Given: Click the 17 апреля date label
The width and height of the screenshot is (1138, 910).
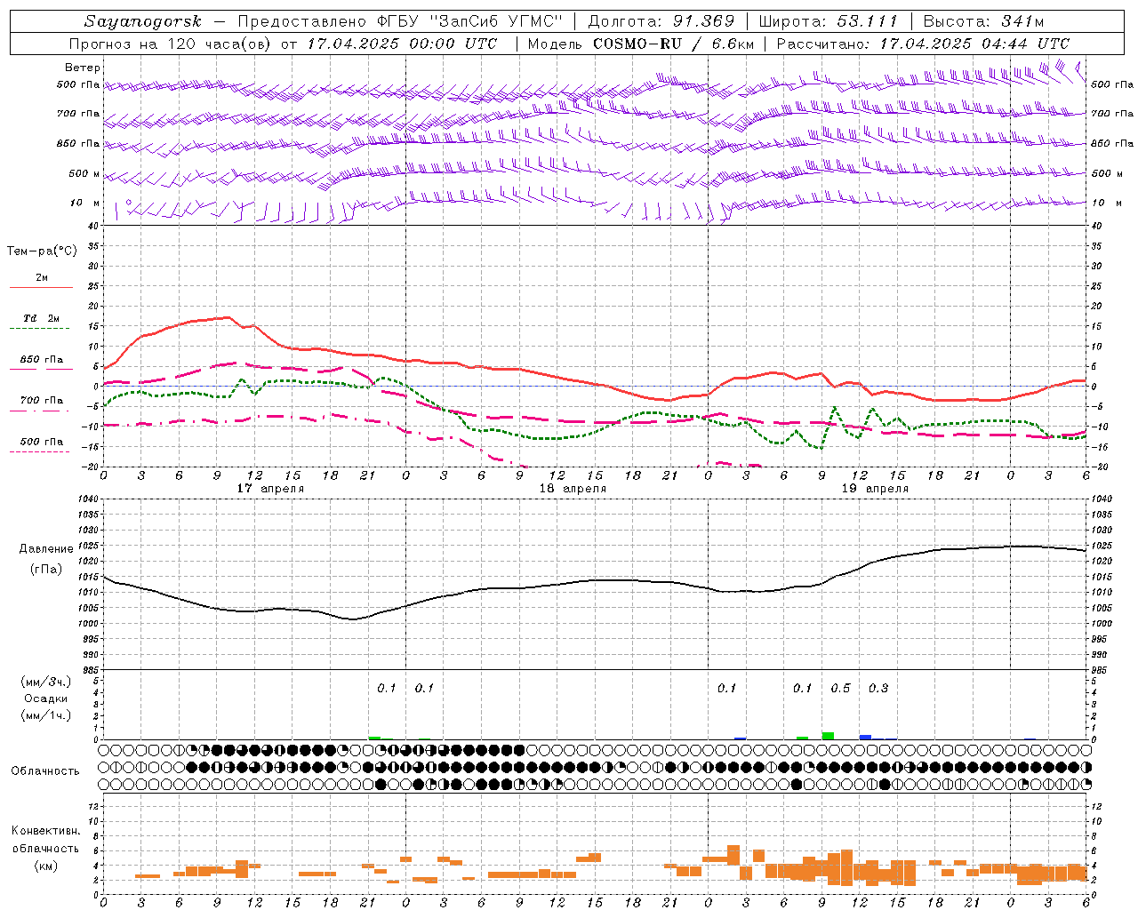Looking at the screenshot, I should (270, 489).
